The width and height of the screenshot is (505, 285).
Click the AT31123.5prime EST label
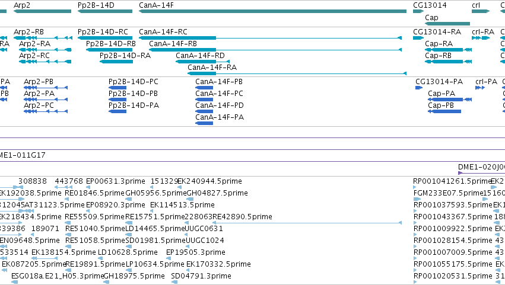coord(55,205)
